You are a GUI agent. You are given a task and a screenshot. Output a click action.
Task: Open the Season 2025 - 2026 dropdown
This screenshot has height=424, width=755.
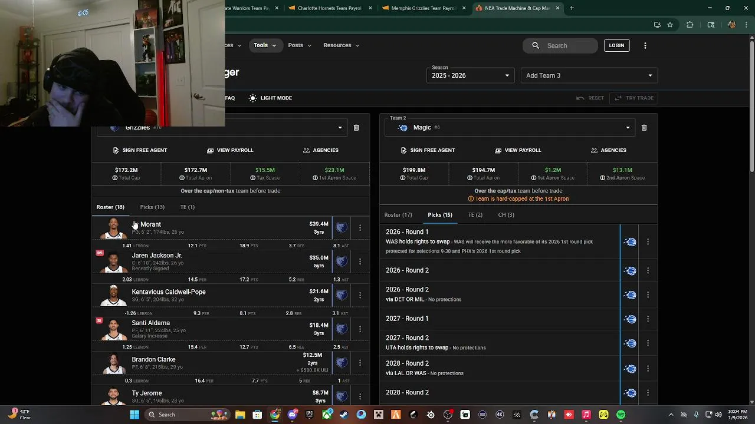(x=470, y=75)
